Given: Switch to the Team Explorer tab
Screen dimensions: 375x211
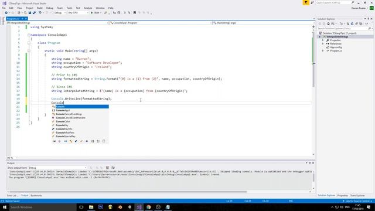Looking at the screenshot, I should click(x=357, y=195).
